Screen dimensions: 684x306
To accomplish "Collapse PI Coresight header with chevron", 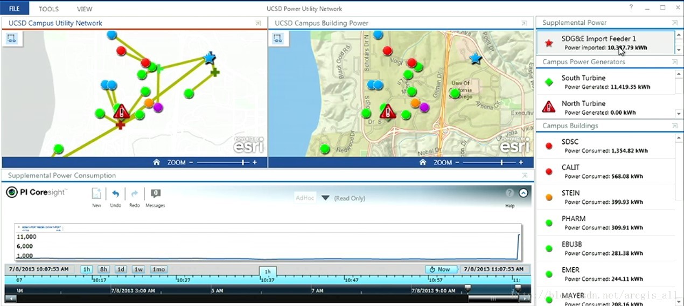I will (x=524, y=193).
